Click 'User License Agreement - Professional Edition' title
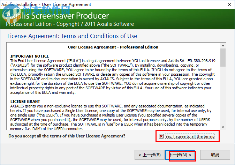 113,47
